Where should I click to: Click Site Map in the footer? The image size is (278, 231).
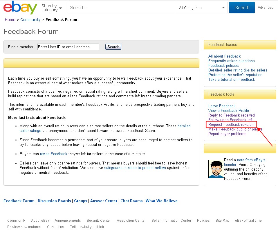[222, 221]
